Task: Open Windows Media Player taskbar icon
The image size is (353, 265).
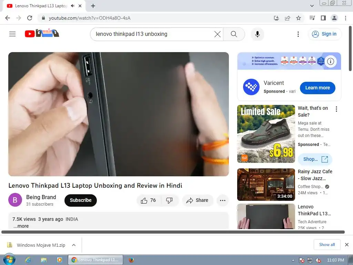Action: tap(59, 260)
